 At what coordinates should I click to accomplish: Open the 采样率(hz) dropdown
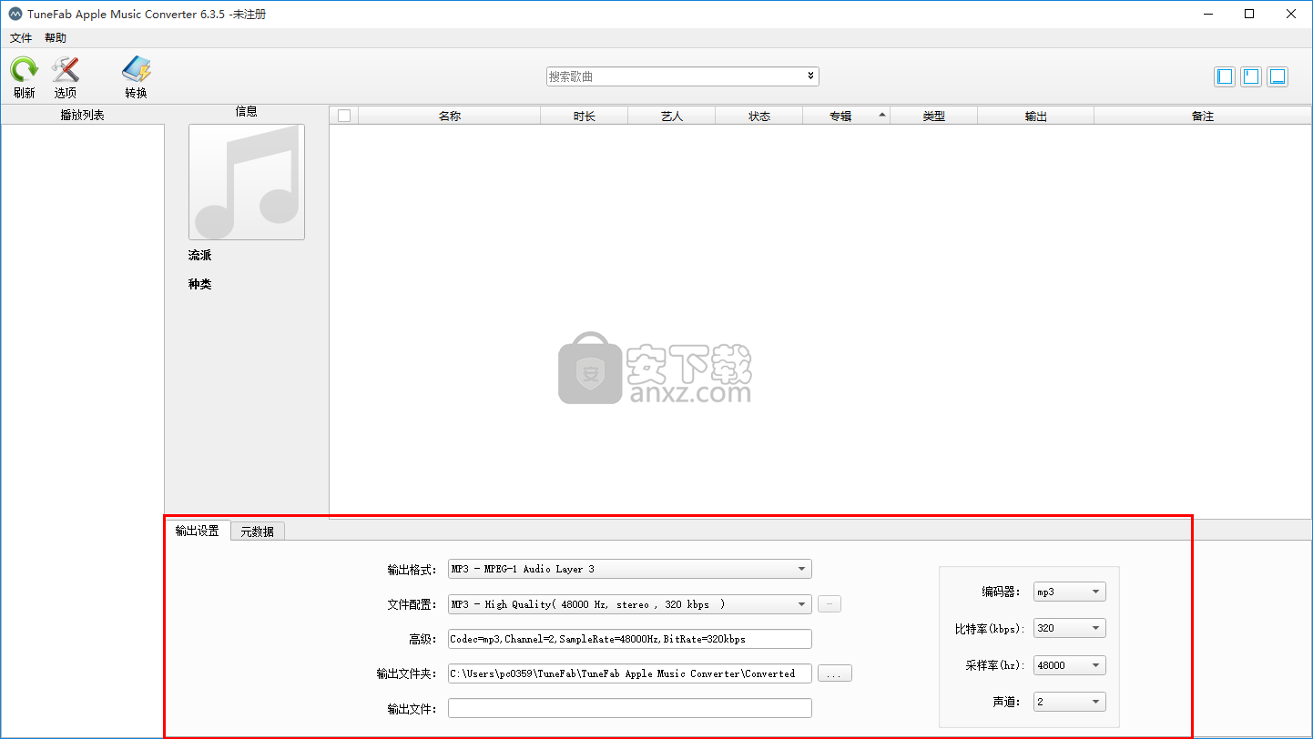[x=1070, y=665]
